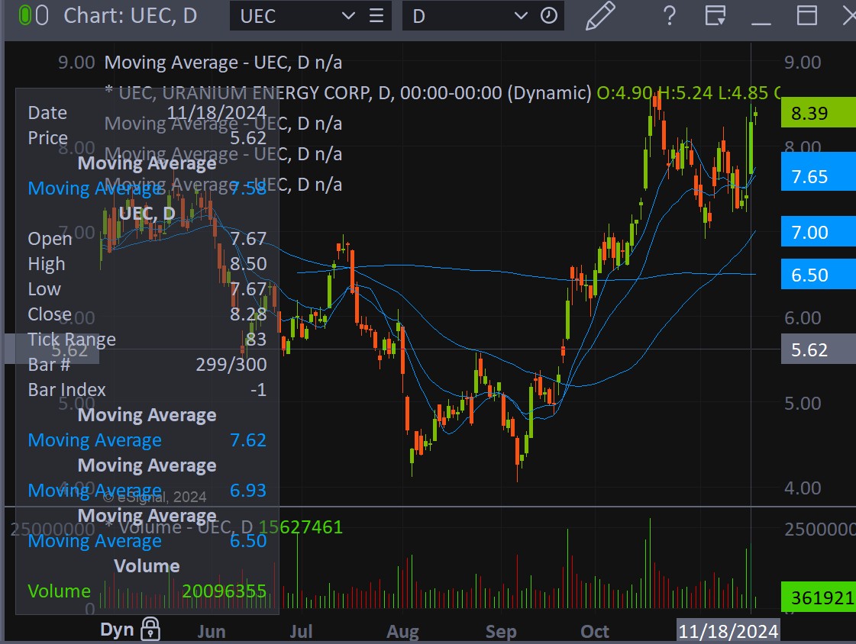
Task: Maximize the UEC chart window
Action: click(x=807, y=15)
